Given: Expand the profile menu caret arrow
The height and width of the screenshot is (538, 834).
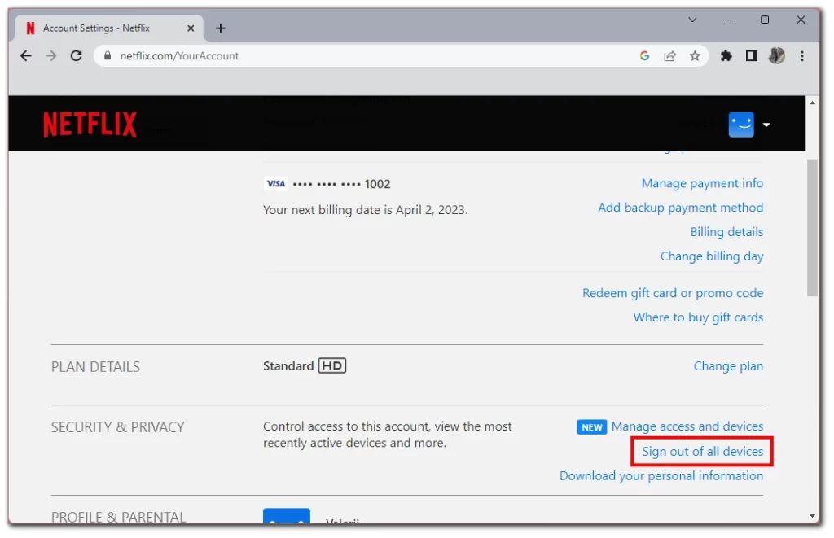Looking at the screenshot, I should click(x=766, y=125).
